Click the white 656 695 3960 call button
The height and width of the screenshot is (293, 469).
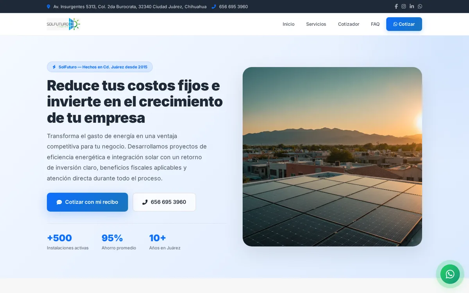point(164,202)
